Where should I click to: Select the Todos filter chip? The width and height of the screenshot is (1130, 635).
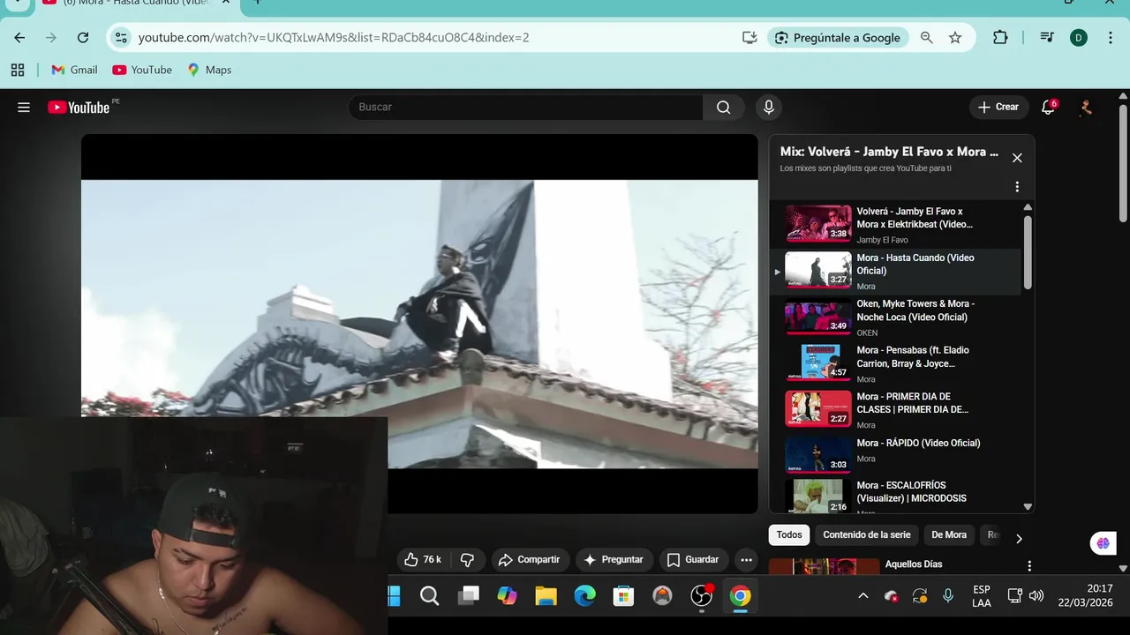(x=789, y=534)
